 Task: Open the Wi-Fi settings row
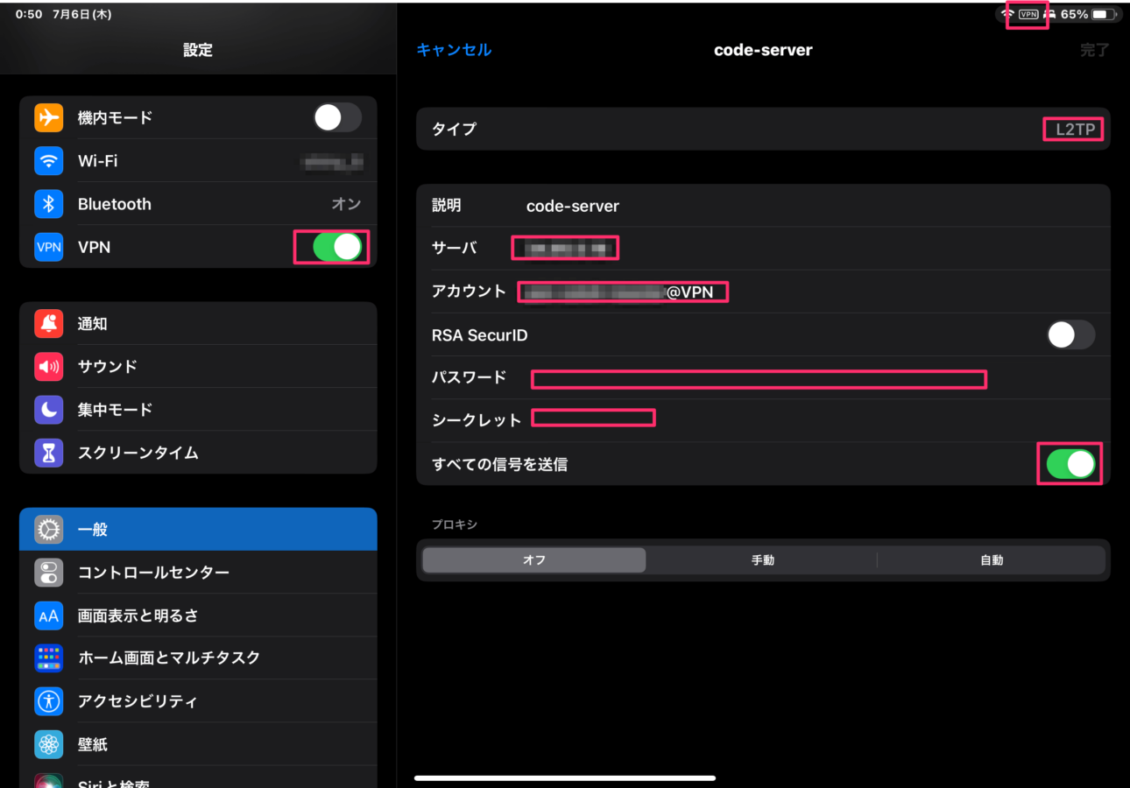(198, 161)
